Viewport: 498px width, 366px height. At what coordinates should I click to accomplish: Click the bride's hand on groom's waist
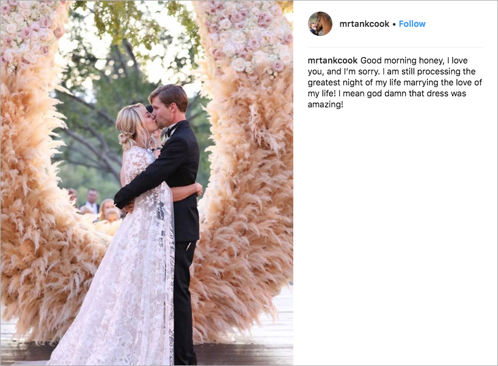point(199,189)
